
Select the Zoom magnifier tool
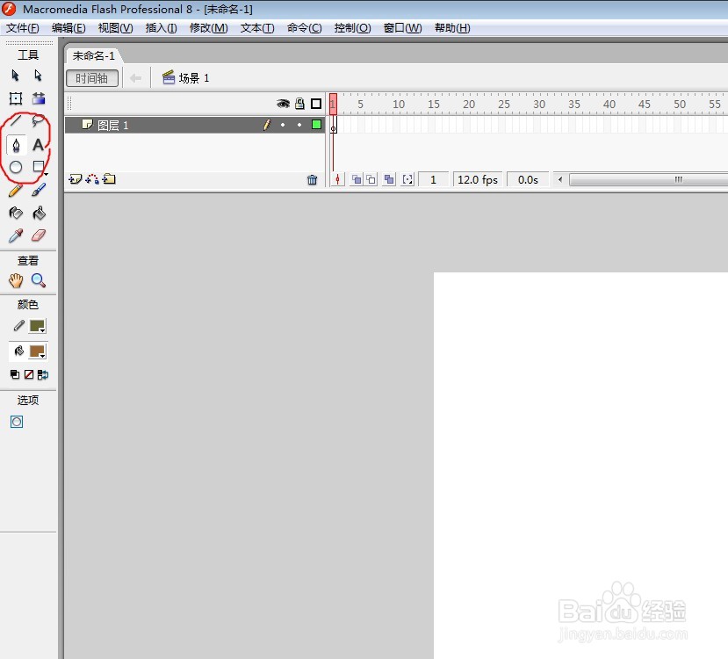38,280
